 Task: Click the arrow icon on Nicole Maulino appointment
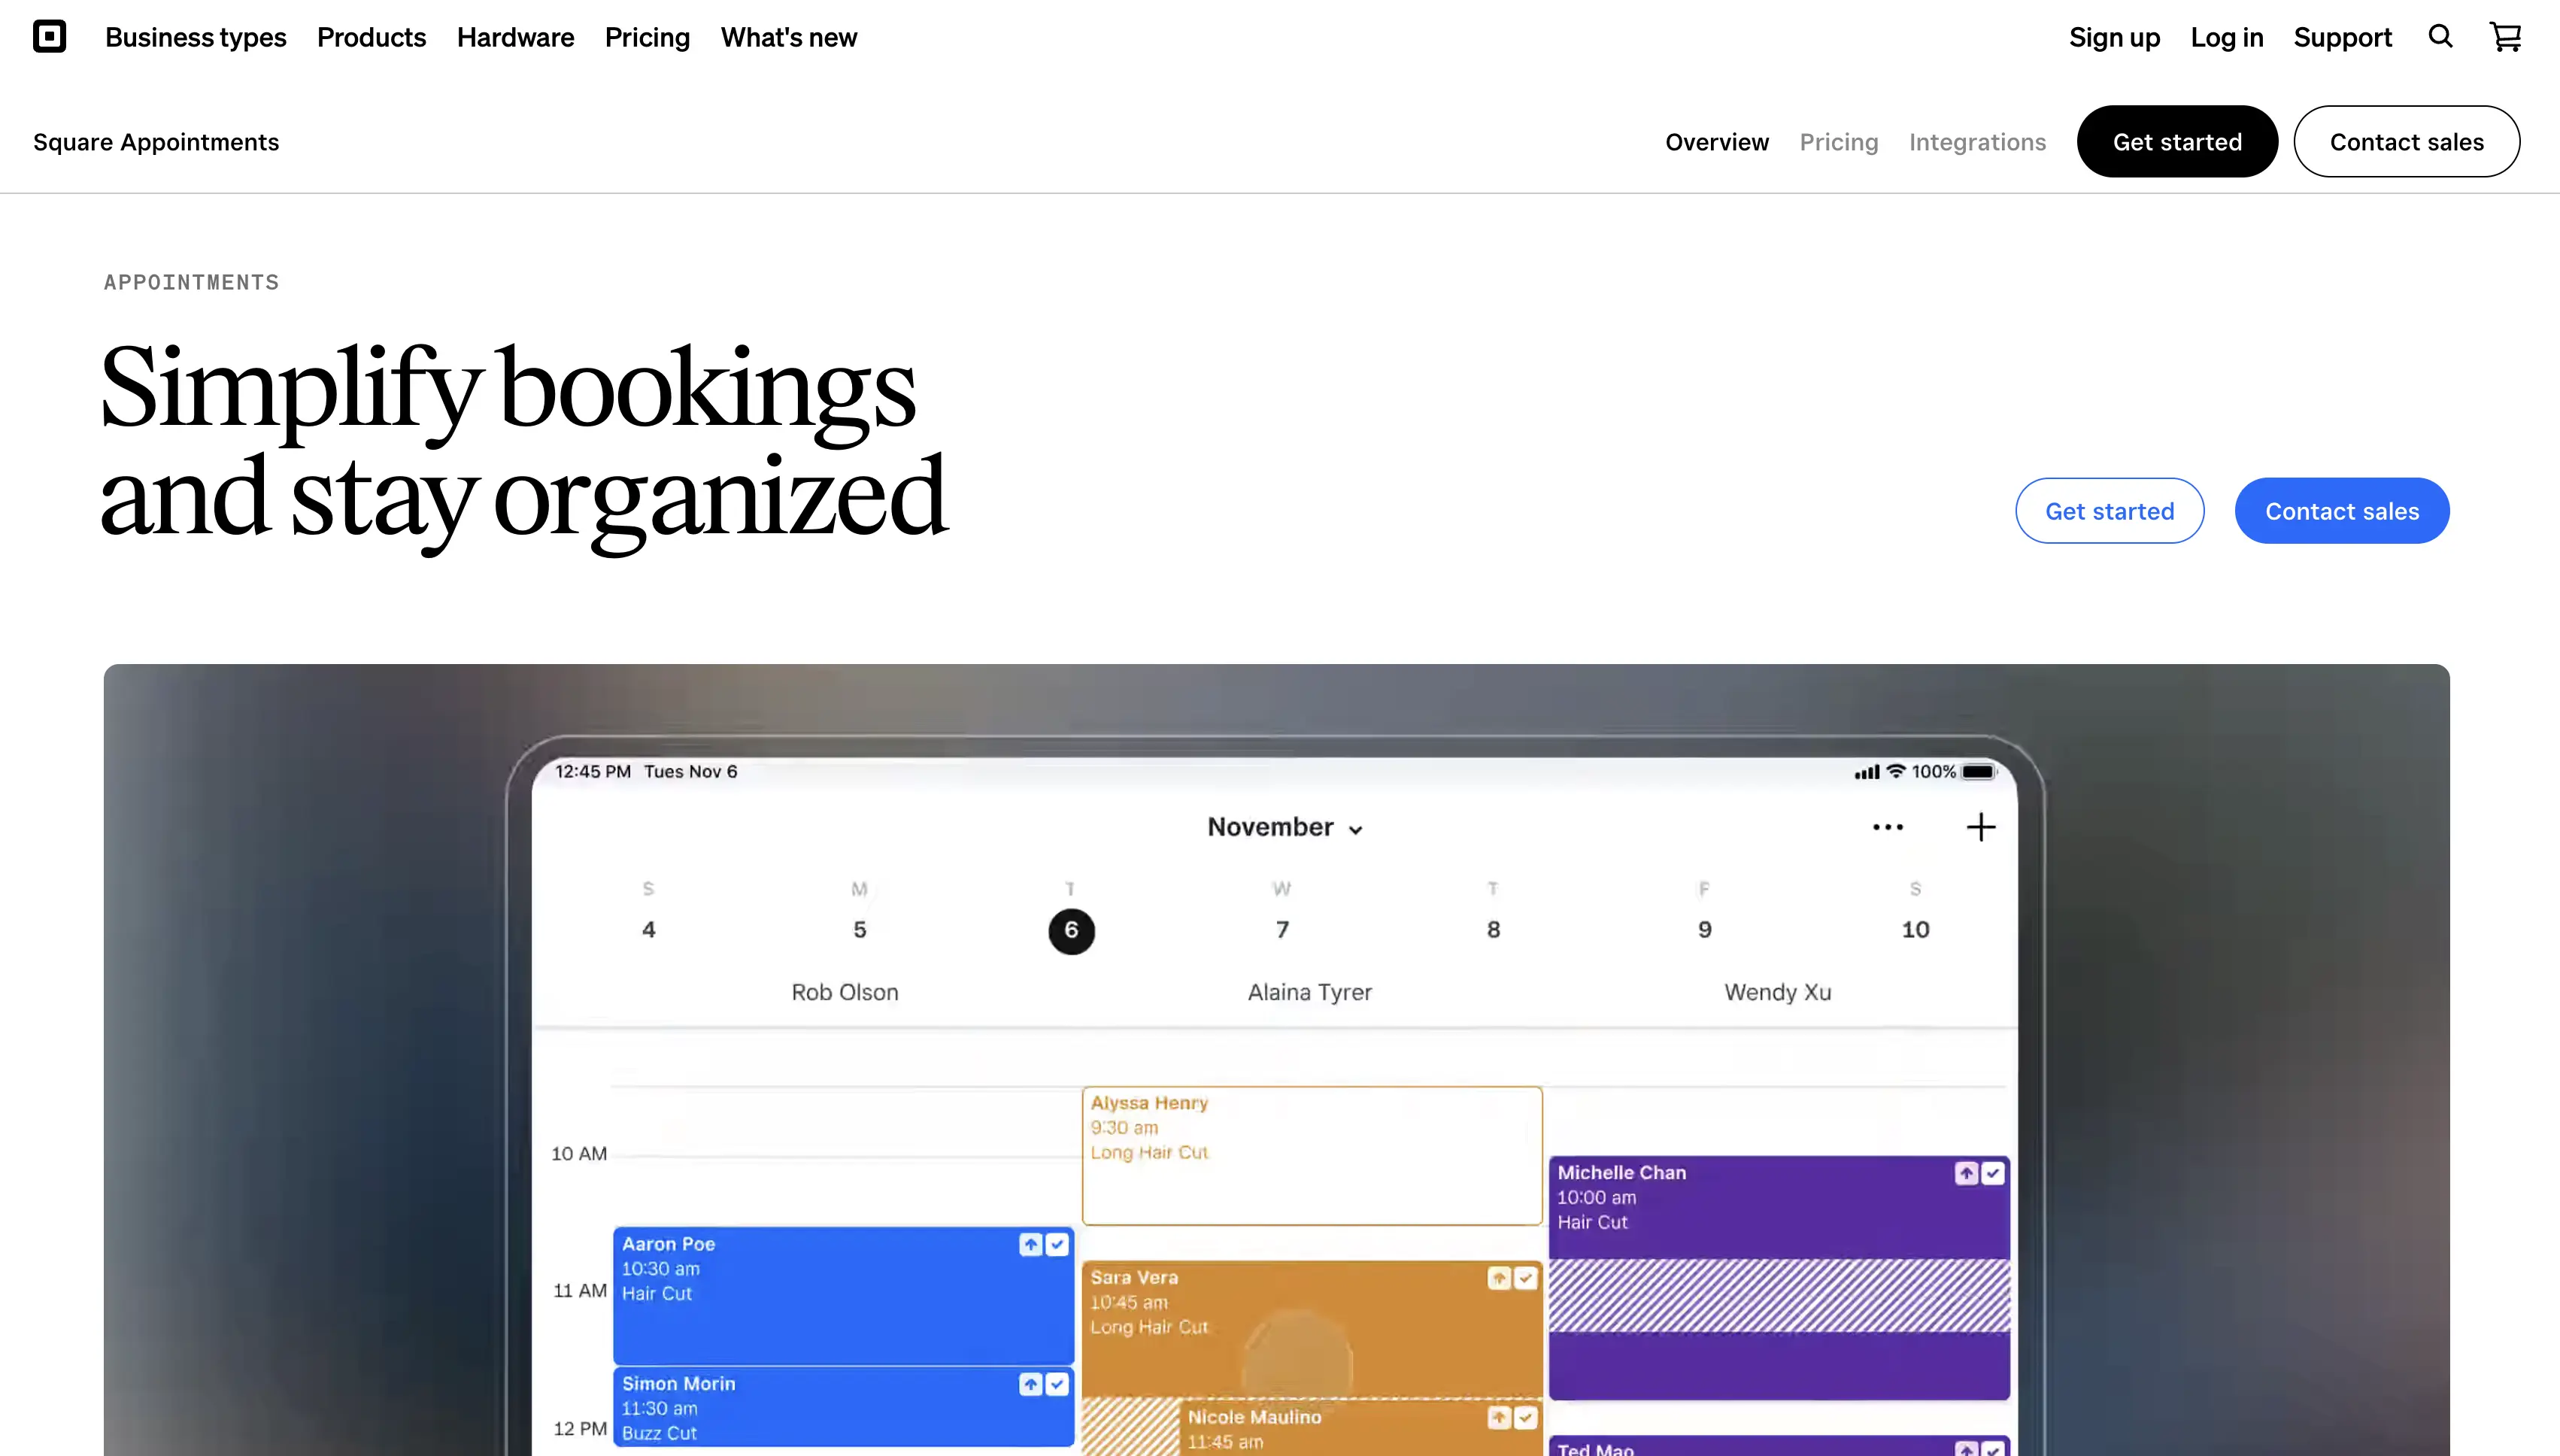click(1498, 1417)
